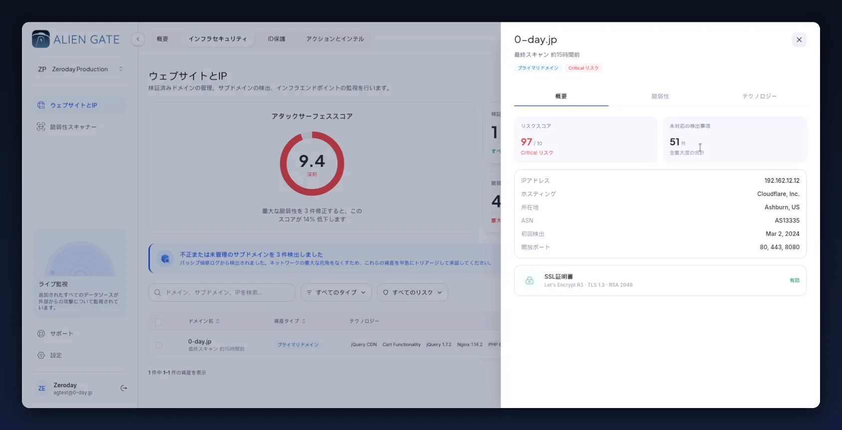This screenshot has height=430, width=842.
Task: Open the テクノロジー tab in the detail panel
Action: [x=759, y=96]
